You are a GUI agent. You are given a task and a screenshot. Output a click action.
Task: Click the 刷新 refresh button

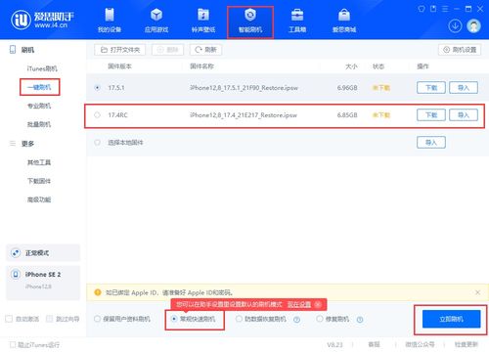(x=205, y=50)
